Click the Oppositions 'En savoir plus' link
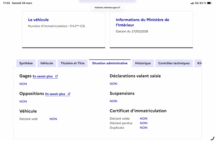 (x=55, y=94)
